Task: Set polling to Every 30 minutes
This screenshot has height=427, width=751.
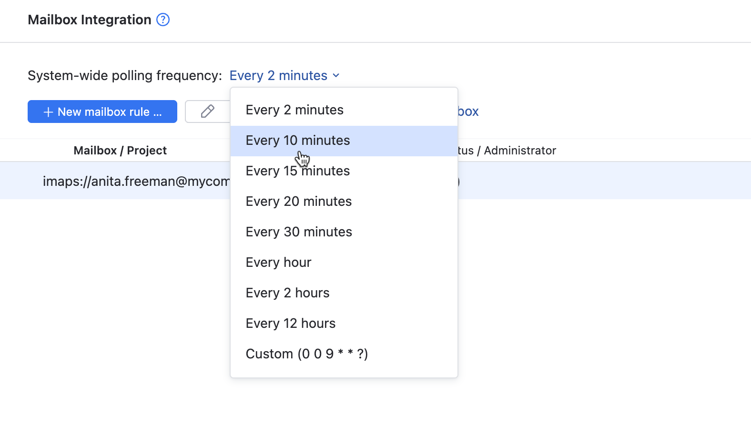Action: tap(299, 232)
